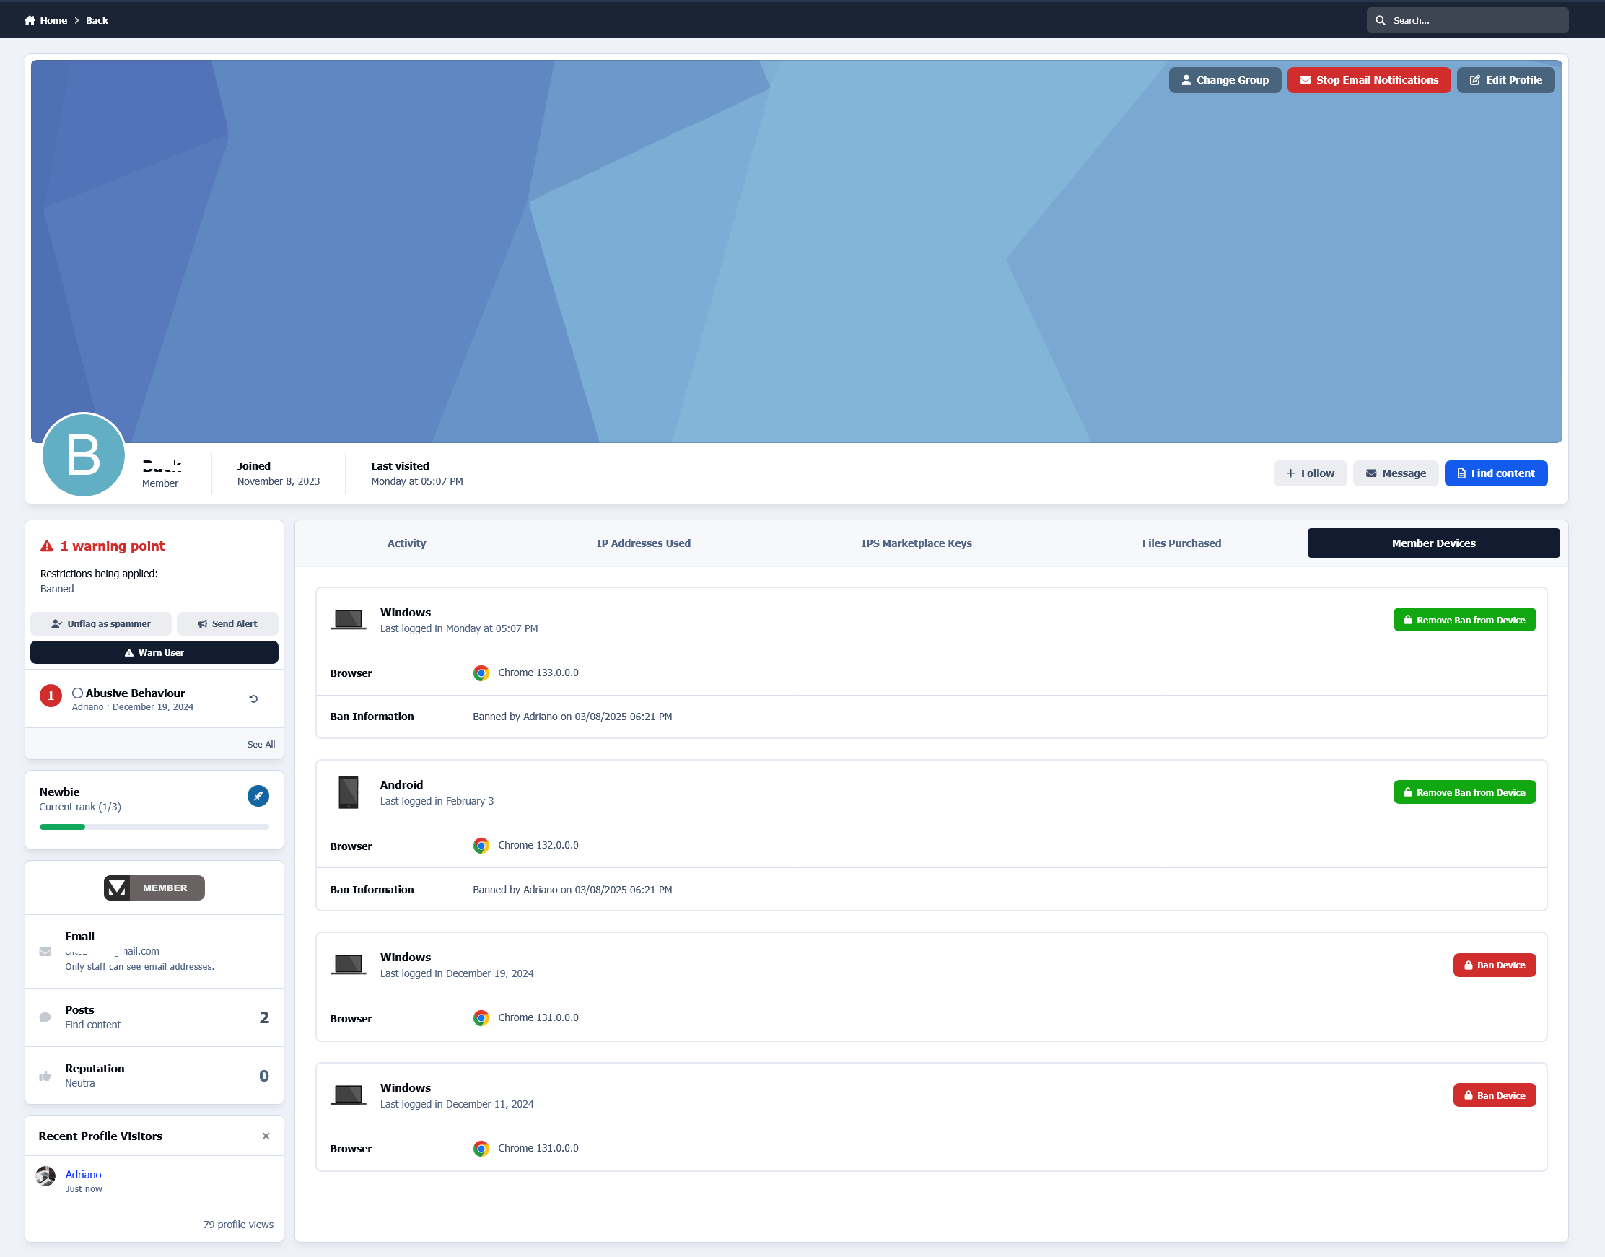
Task: Click the rank progress bar
Action: [x=154, y=826]
